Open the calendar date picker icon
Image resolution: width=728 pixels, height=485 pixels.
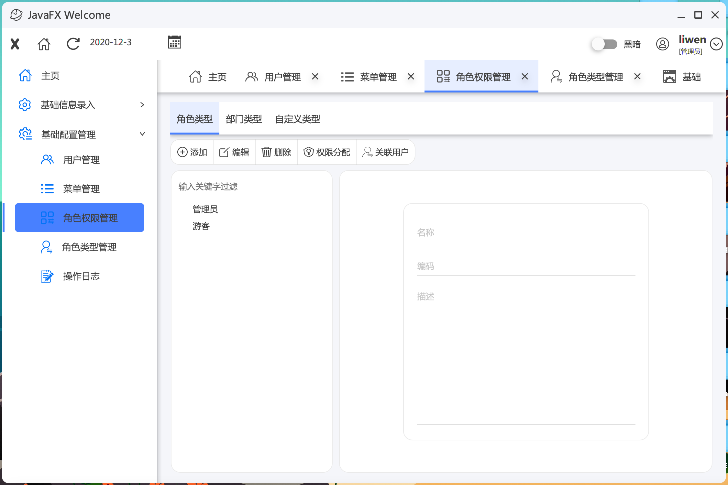tap(175, 42)
